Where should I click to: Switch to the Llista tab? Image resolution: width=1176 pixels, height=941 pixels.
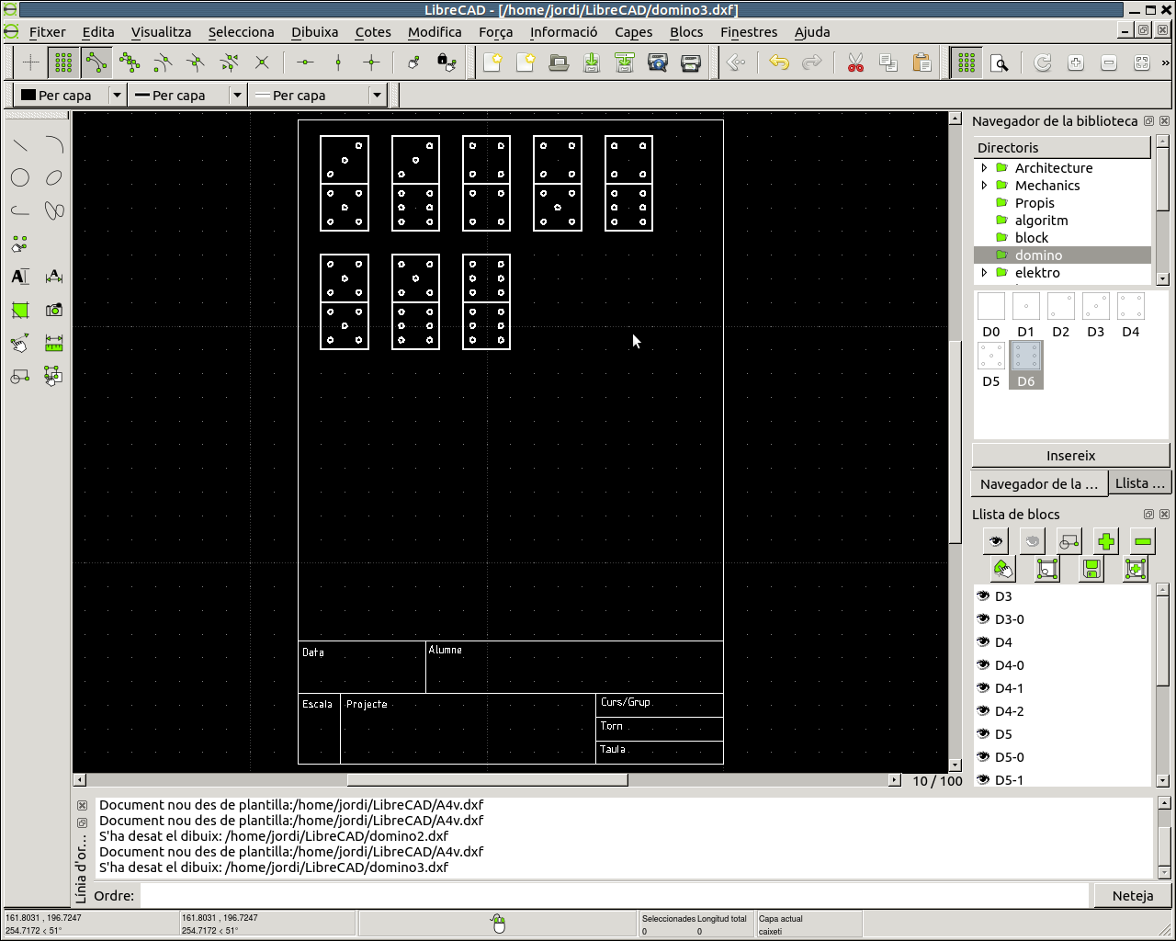pos(1139,483)
